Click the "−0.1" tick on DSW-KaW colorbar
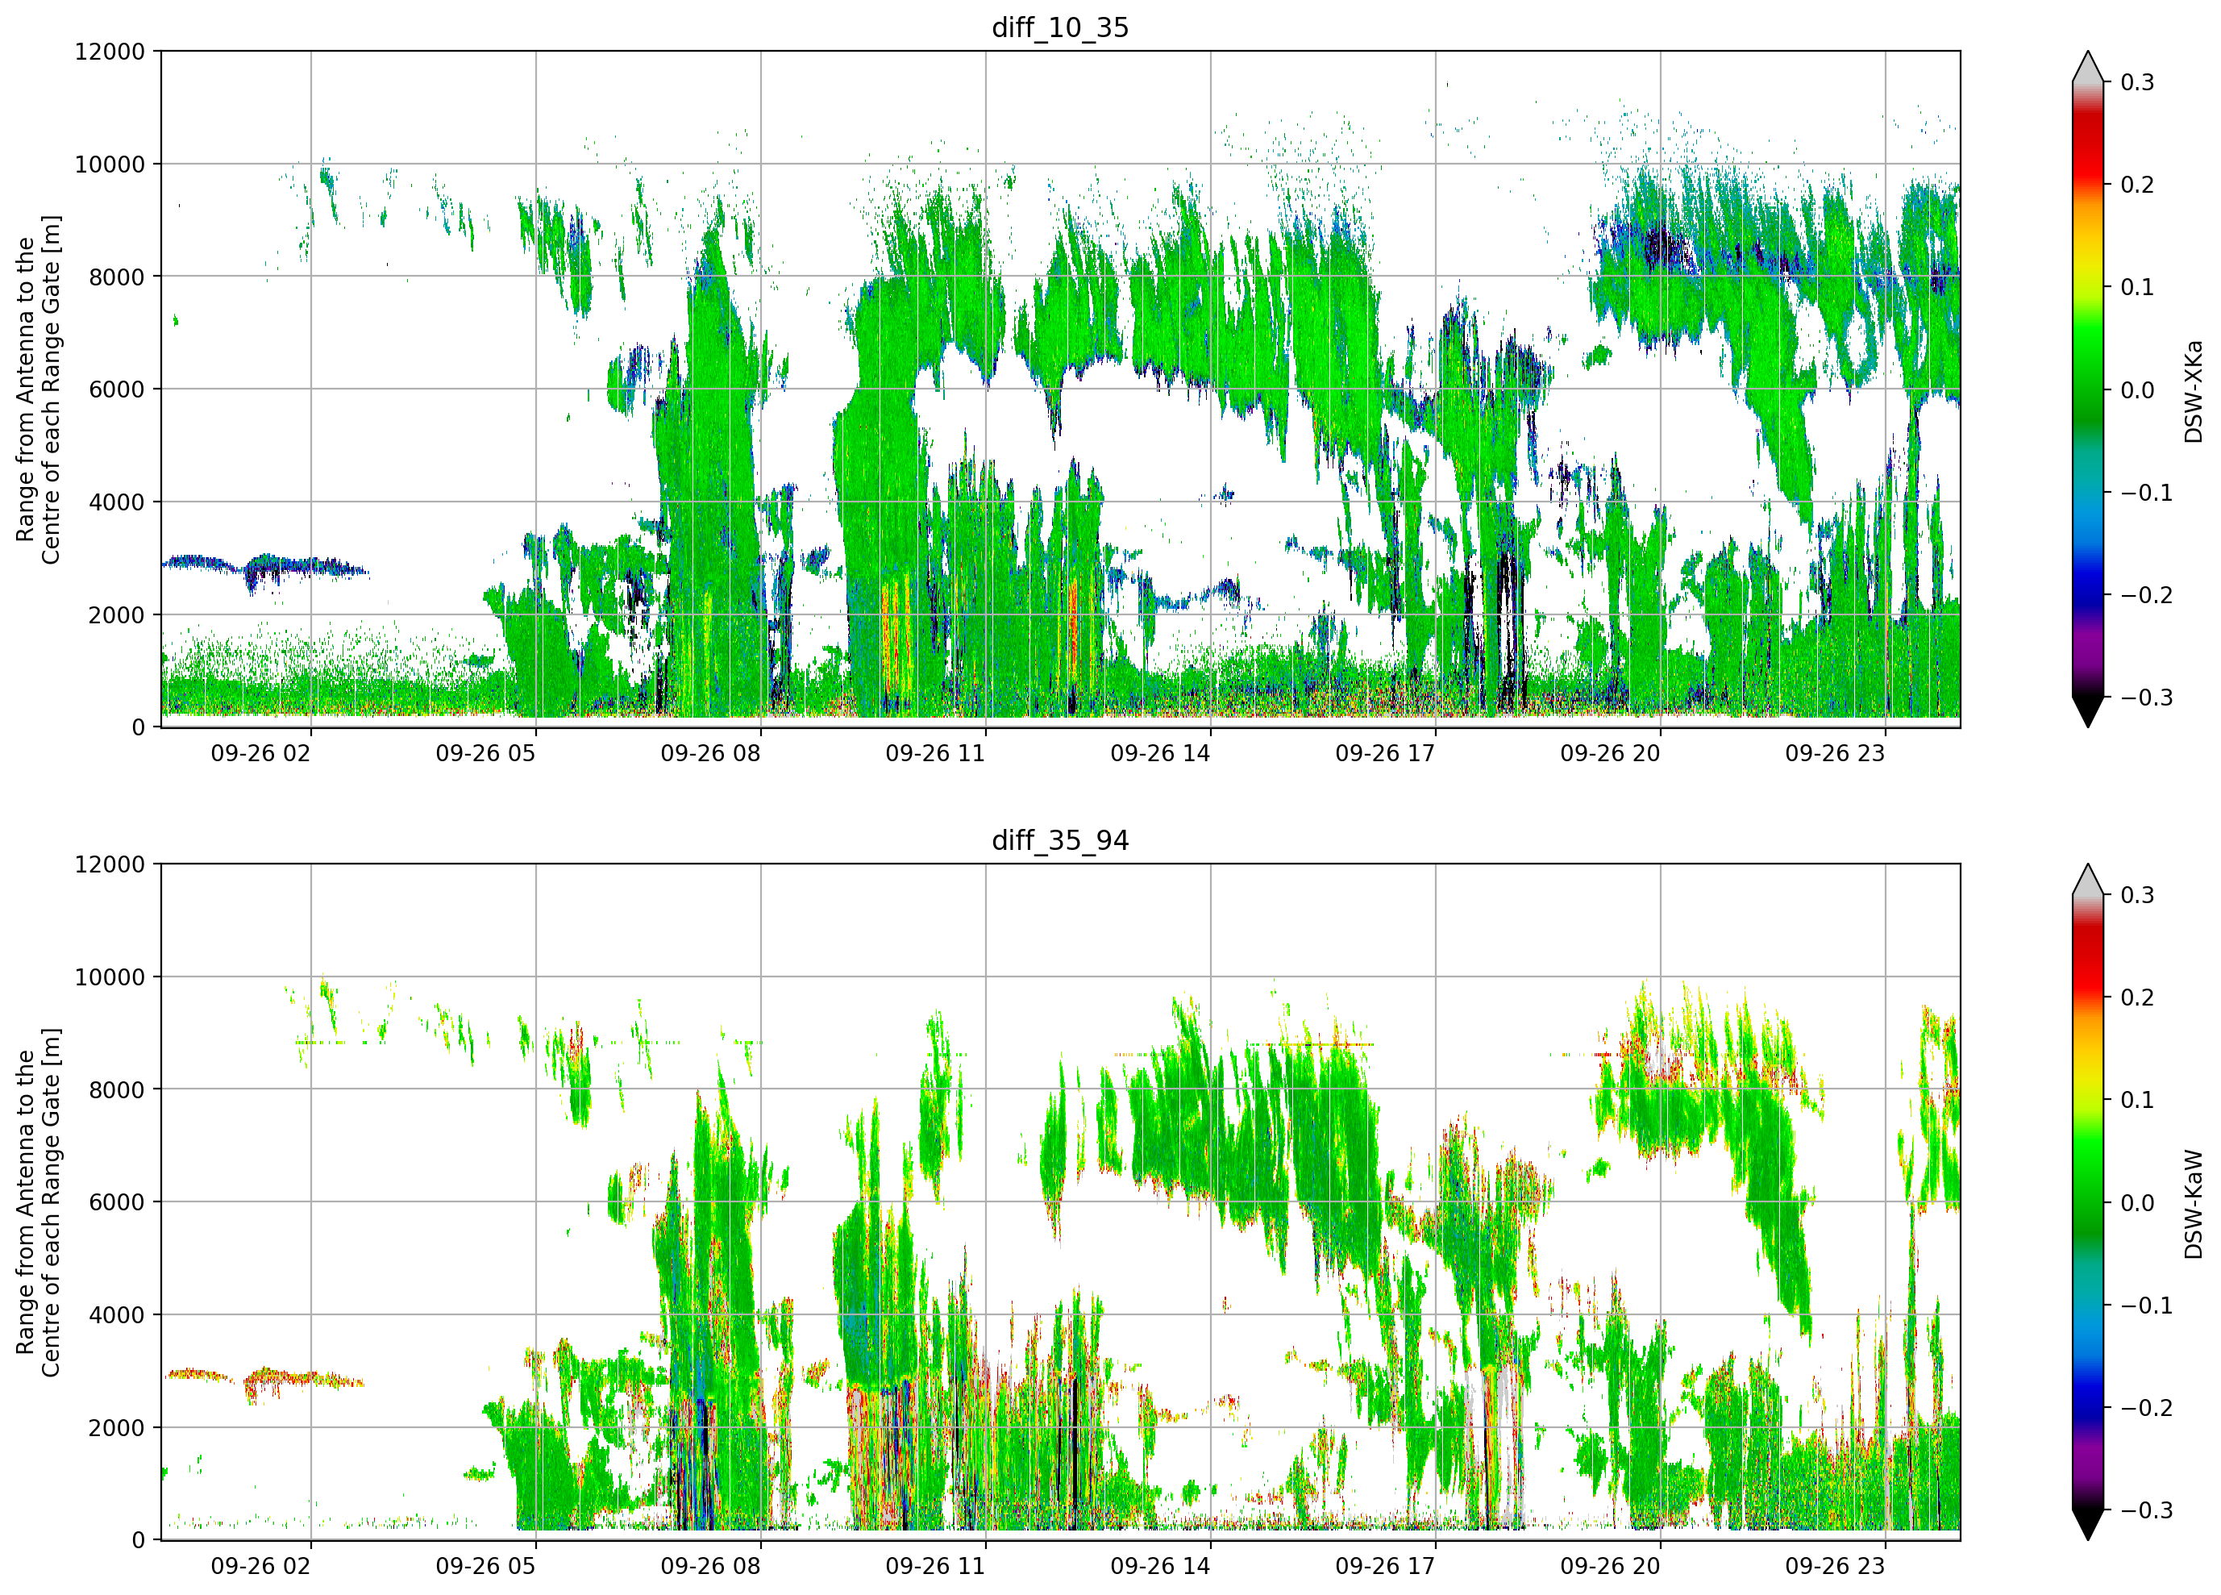This screenshot has height=1595, width=2221. point(2147,1306)
